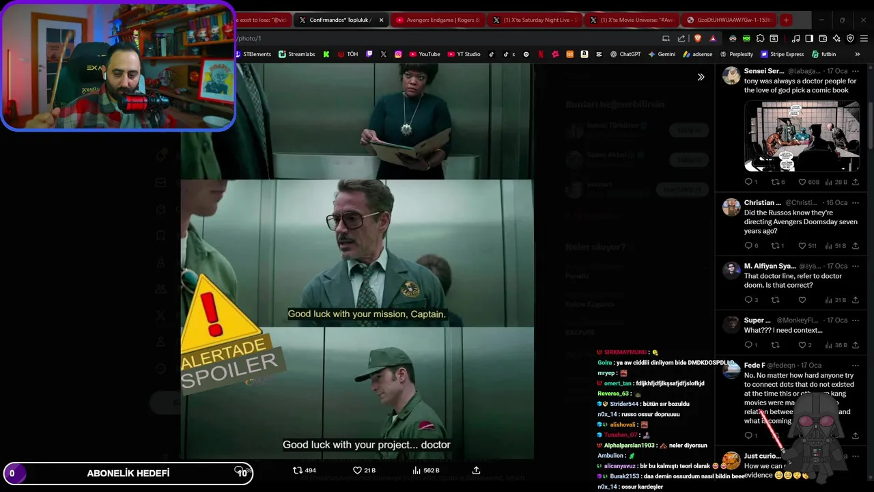Open the YT Studio bookmark
This screenshot has height=492, width=874.
[x=464, y=54]
